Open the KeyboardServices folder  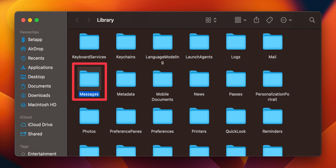[89, 42]
